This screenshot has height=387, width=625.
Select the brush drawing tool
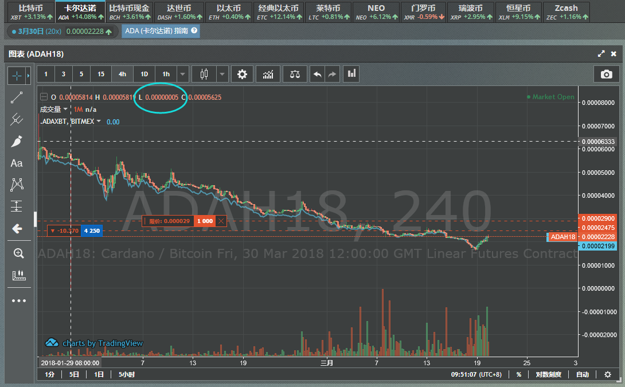tap(17, 141)
